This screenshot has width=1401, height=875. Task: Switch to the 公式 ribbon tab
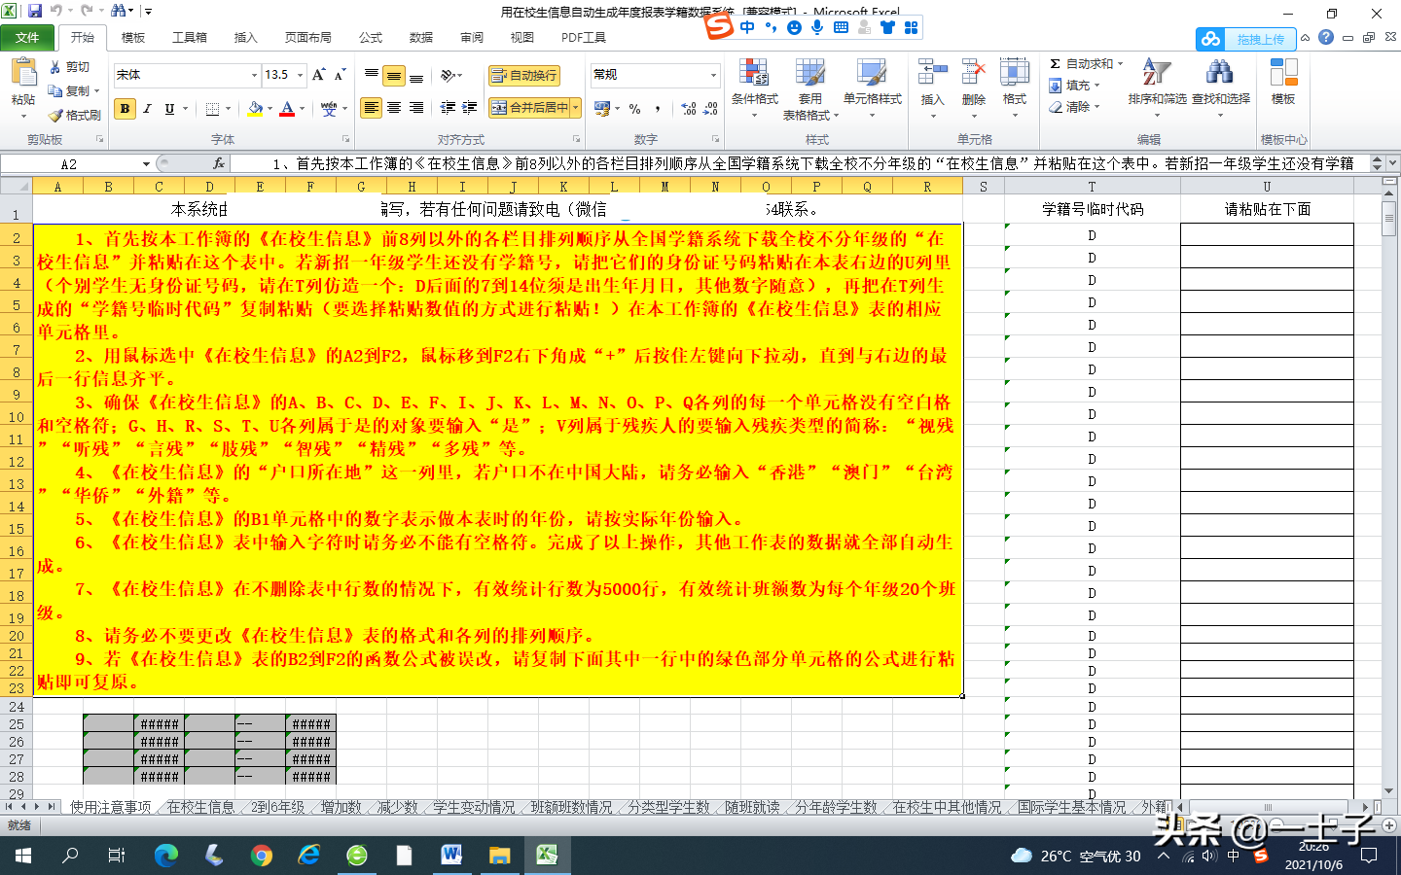[369, 37]
